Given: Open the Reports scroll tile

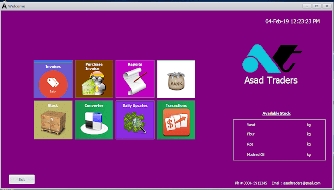Looking at the screenshot, I should tap(135, 79).
